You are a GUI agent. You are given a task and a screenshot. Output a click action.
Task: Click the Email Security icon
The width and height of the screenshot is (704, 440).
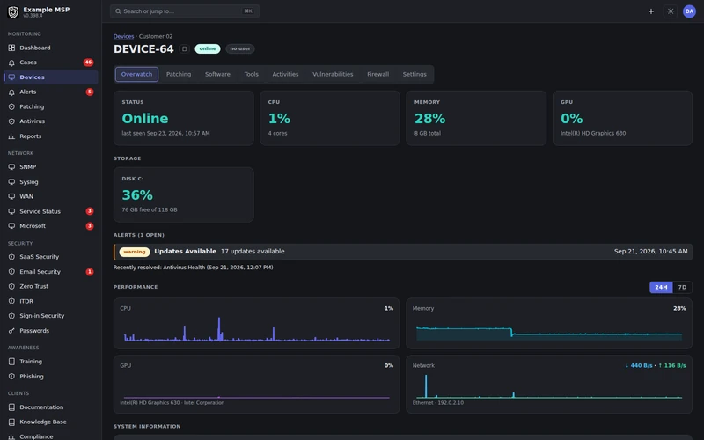coord(11,272)
